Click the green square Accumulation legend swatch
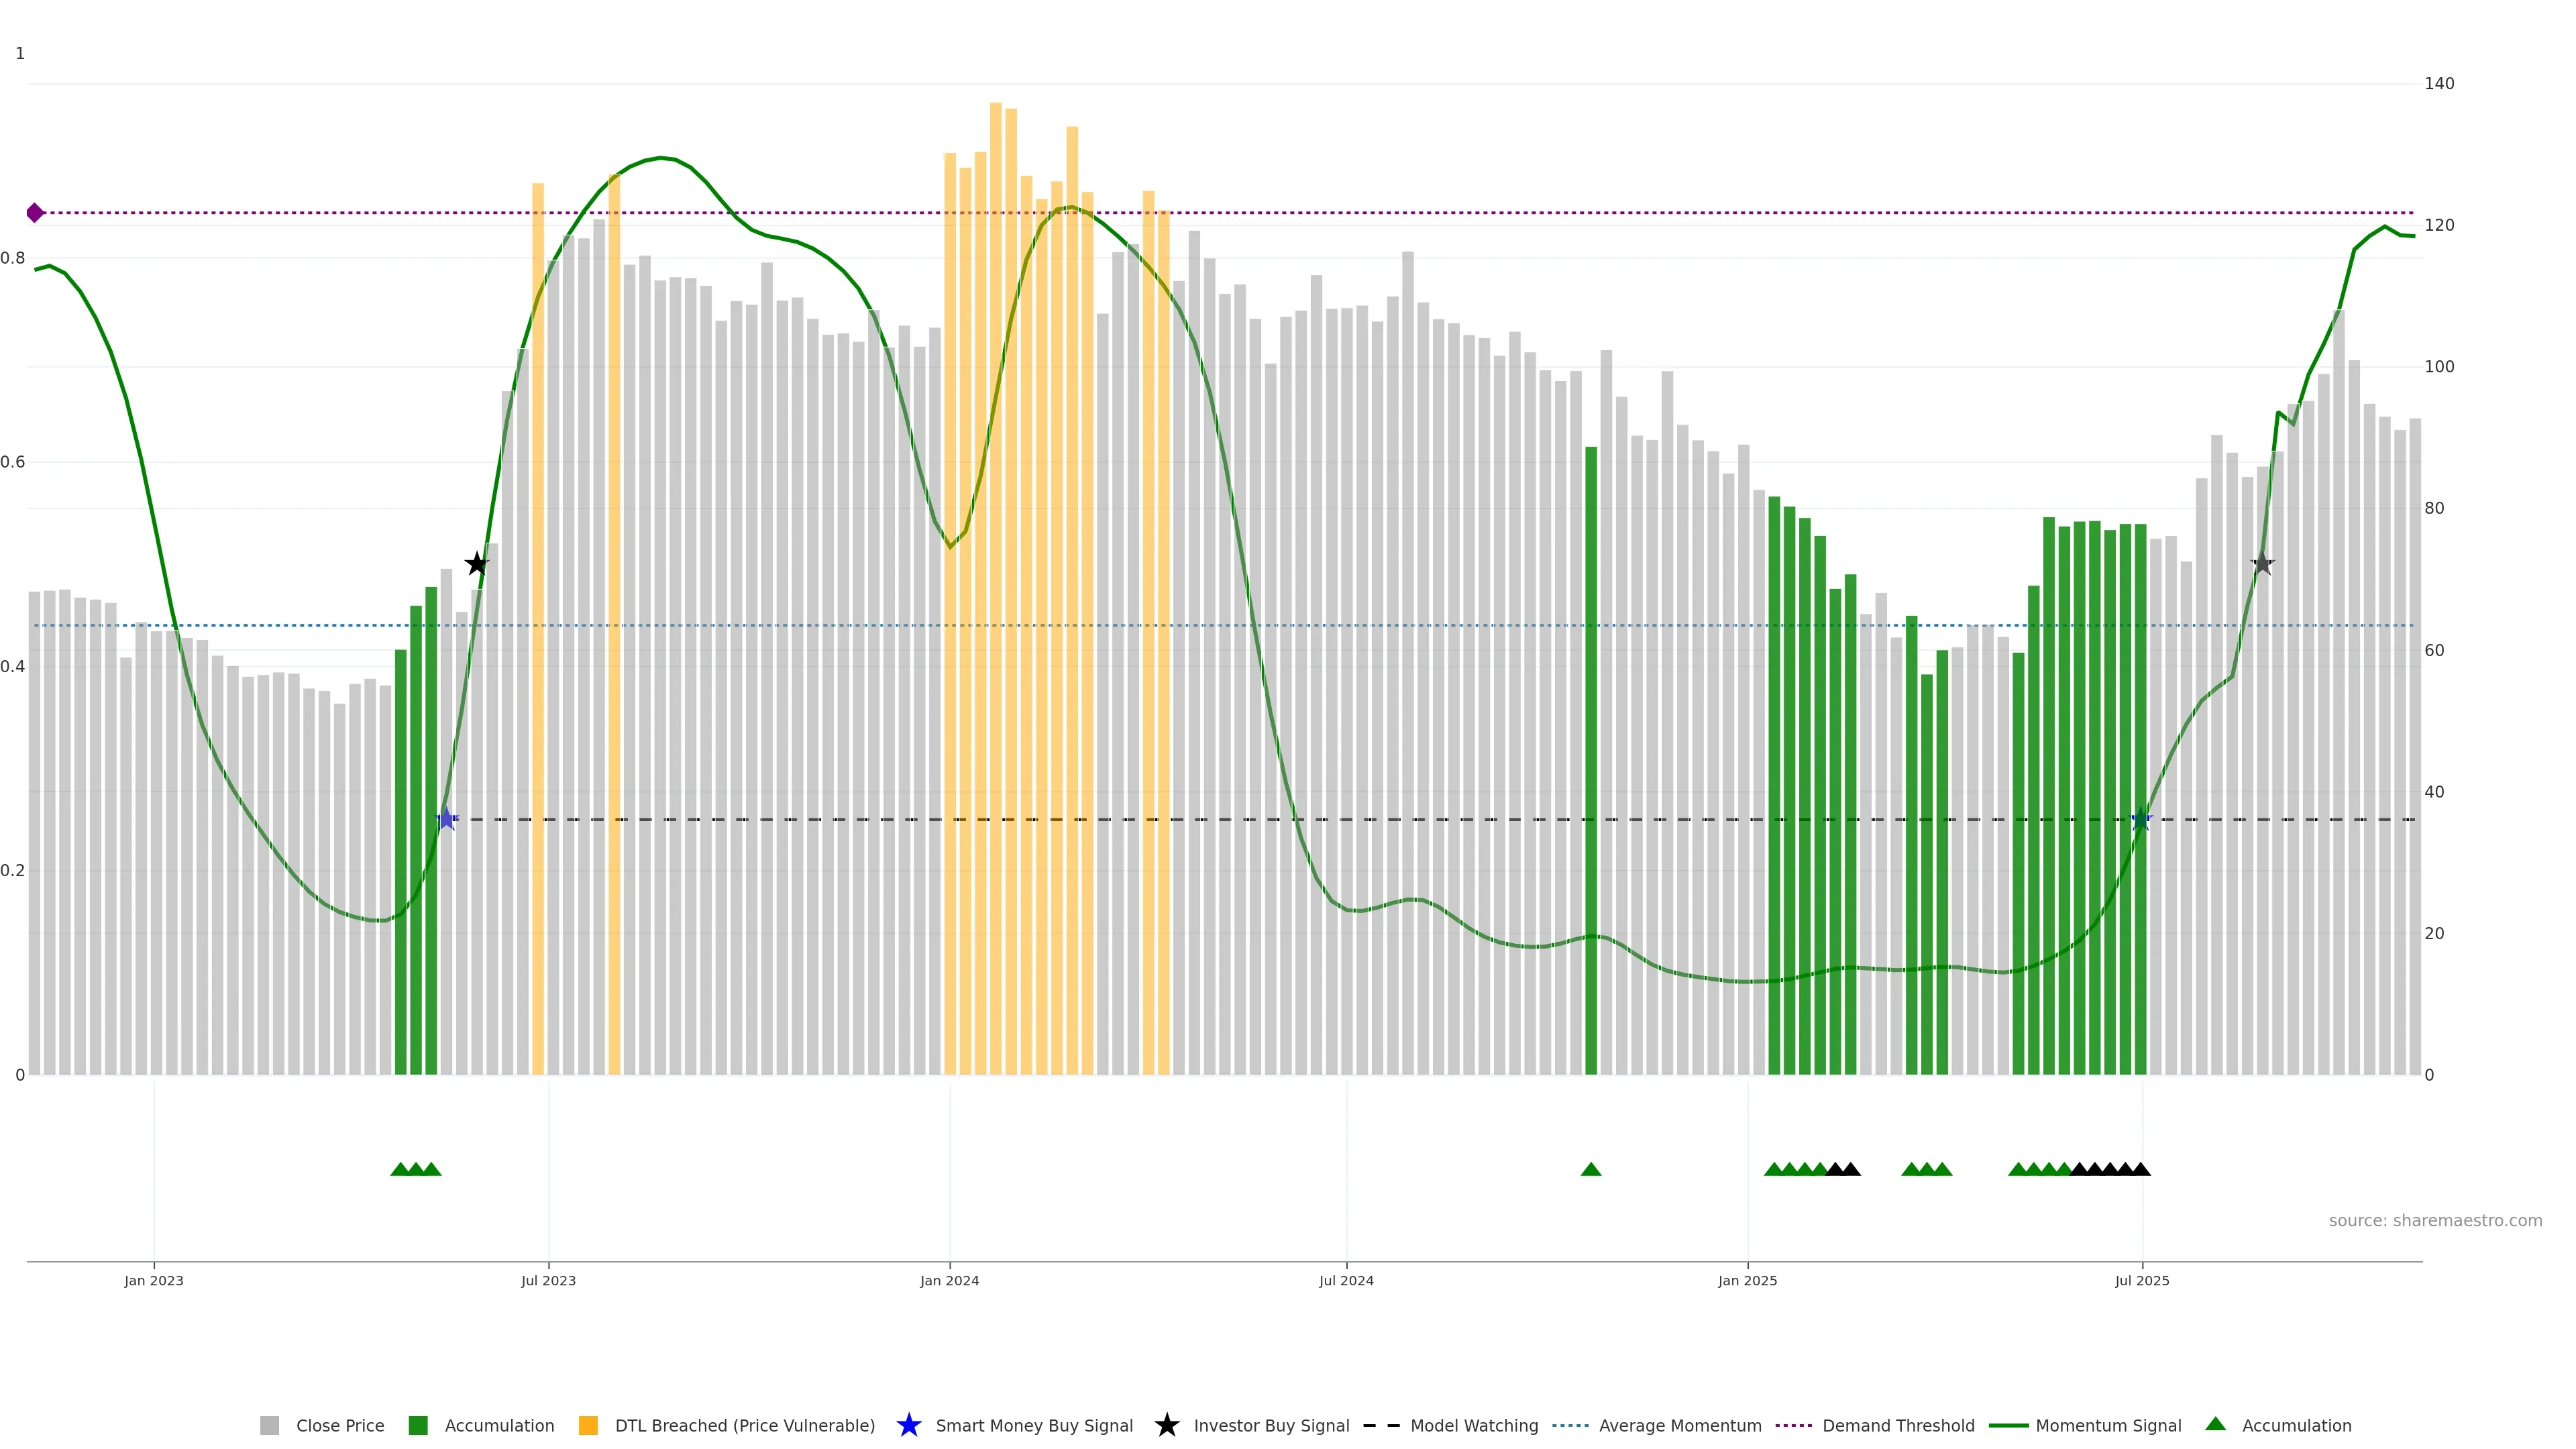 (x=418, y=1426)
